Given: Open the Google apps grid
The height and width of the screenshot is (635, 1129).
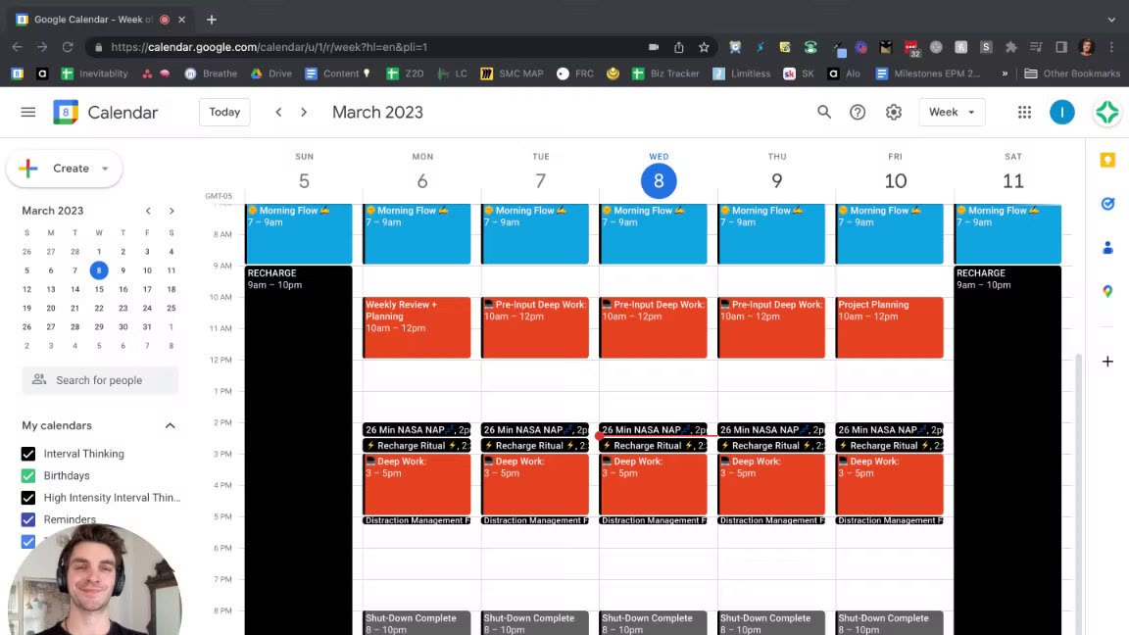Looking at the screenshot, I should [1024, 113].
